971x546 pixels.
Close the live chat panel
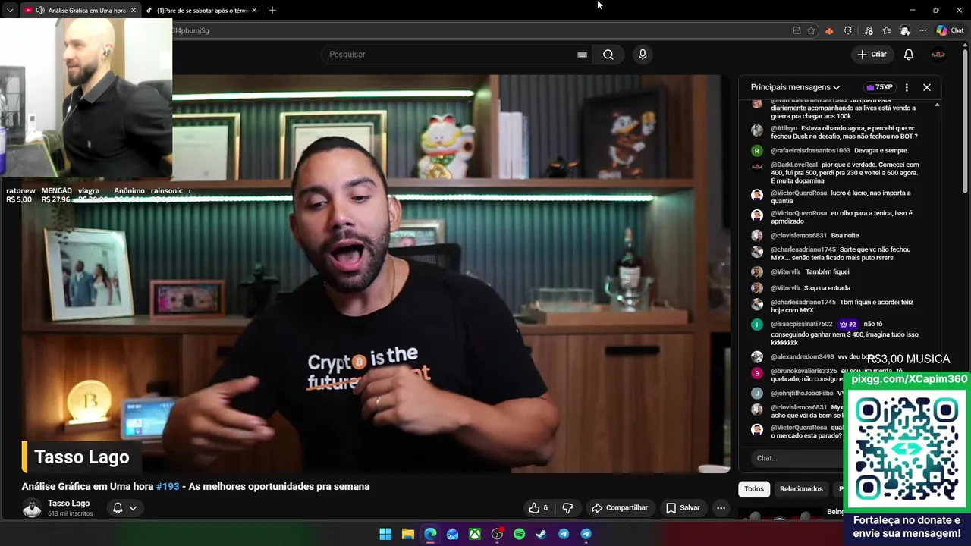tap(926, 87)
